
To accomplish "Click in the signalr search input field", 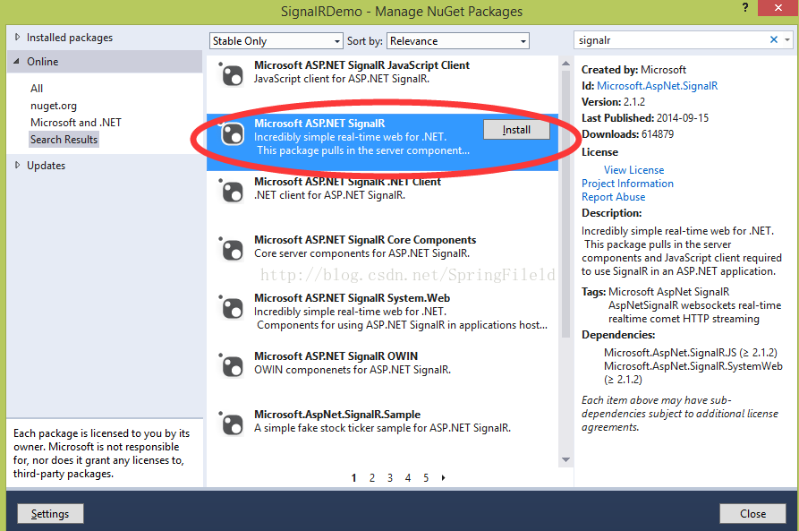I will tap(672, 39).
